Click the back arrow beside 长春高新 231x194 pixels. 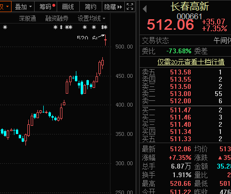tap(145, 9)
